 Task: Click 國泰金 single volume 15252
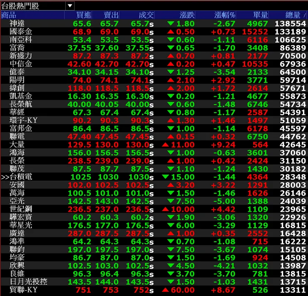[x=255, y=32]
